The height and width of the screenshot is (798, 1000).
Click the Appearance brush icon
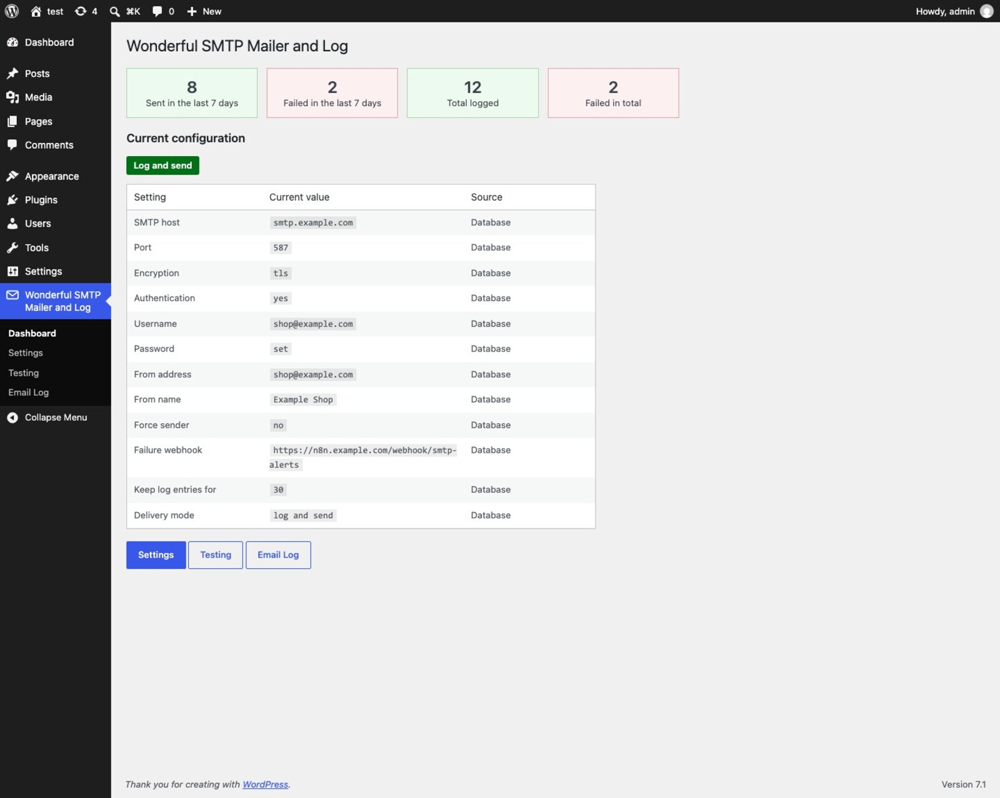(12, 176)
